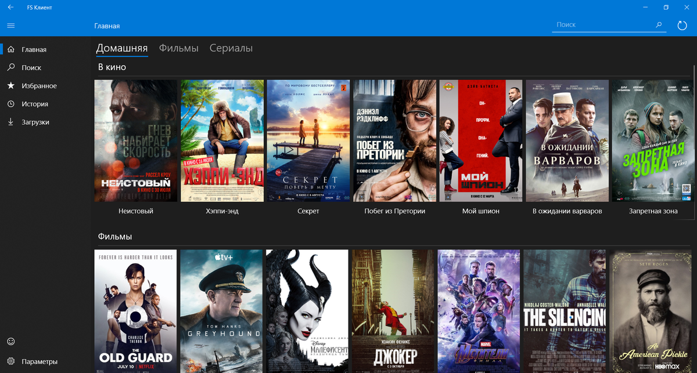Open the Побег из Претории poster
This screenshot has width=697, height=373.
395,141
